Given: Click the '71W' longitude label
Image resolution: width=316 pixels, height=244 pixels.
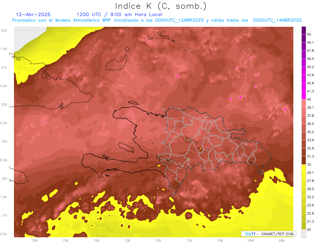Looking at the screenshot, I should (189, 241).
